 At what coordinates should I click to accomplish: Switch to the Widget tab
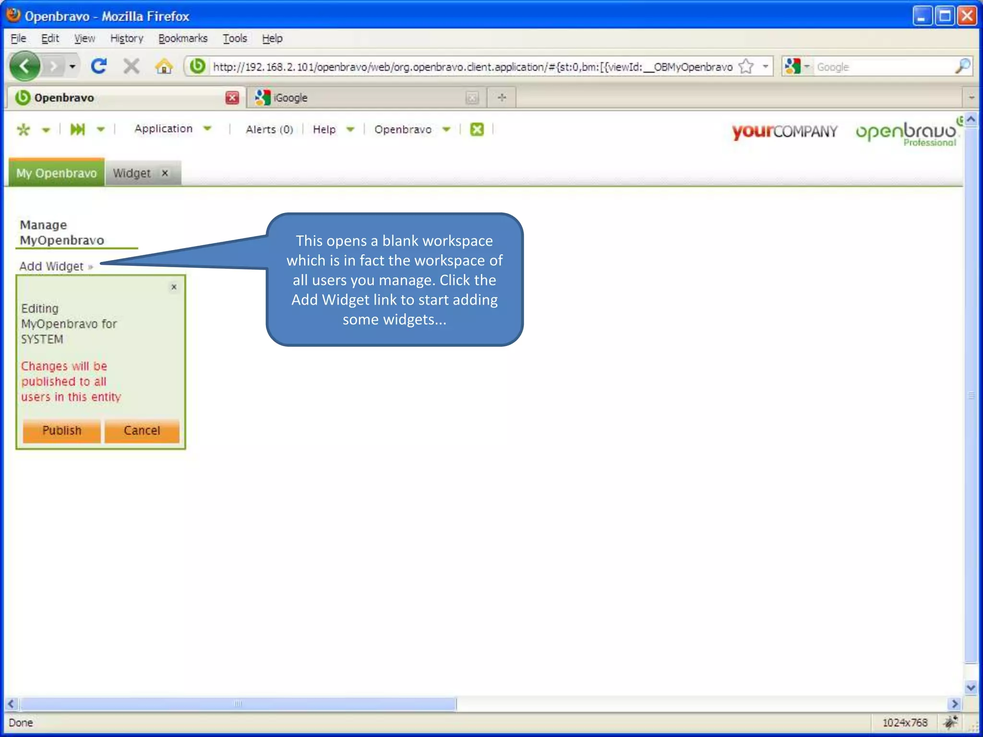[132, 173]
